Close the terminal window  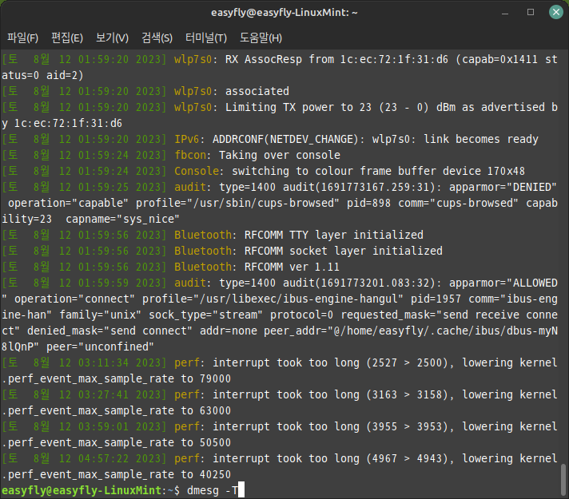[x=555, y=12]
